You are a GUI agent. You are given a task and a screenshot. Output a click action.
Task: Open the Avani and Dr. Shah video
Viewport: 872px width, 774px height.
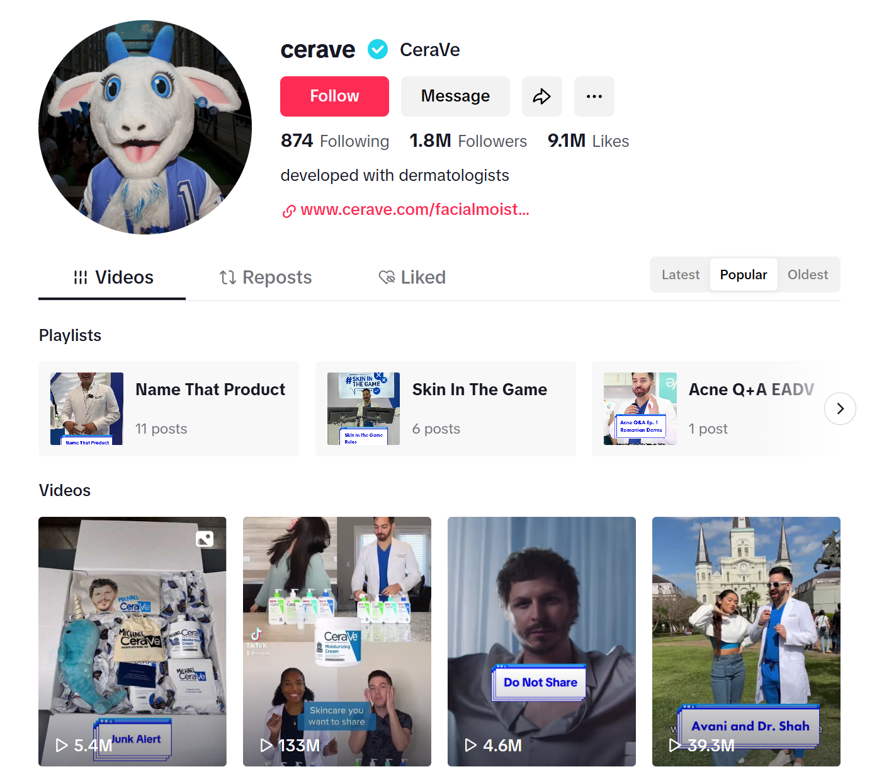pos(746,642)
